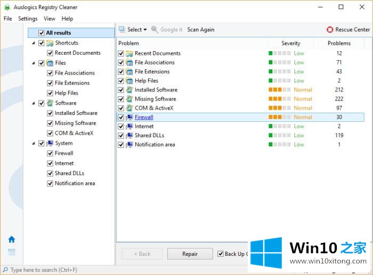Open Rescue Center lifebuoy icon
The width and height of the screenshot is (373, 275).
pyautogui.click(x=330, y=29)
